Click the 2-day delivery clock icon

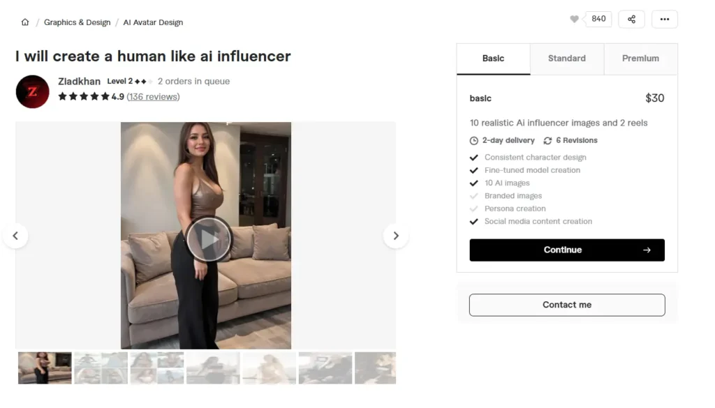(474, 141)
